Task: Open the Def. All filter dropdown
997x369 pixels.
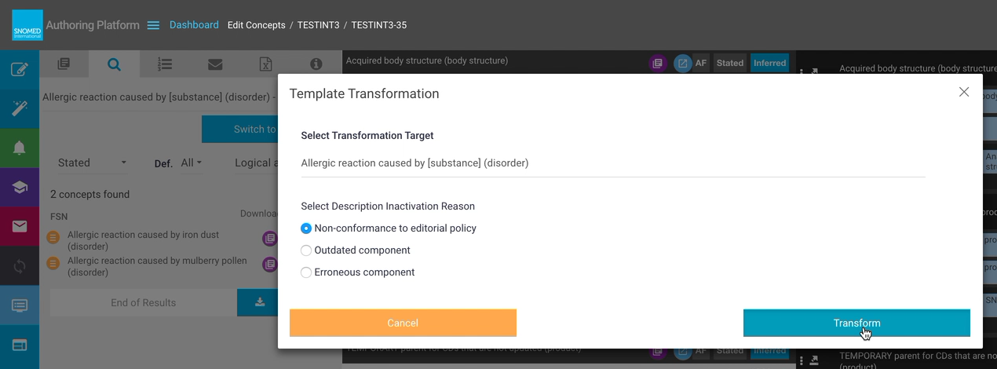Action: pyautogui.click(x=191, y=163)
